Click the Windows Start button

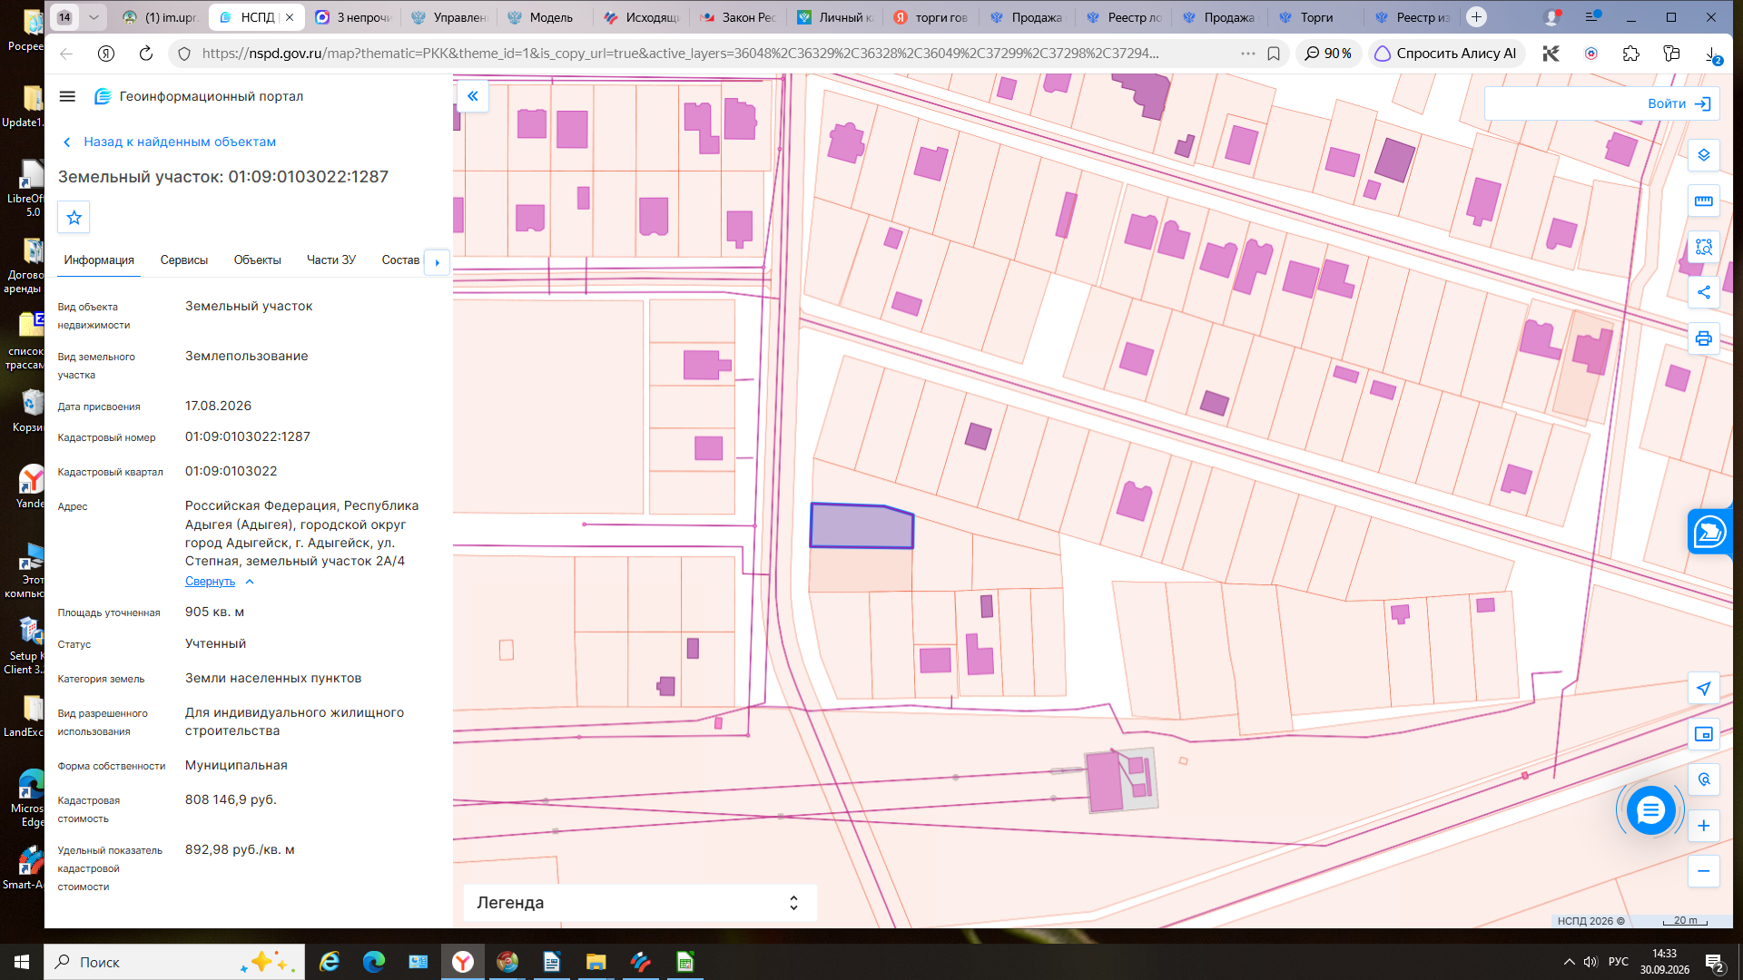tap(22, 962)
